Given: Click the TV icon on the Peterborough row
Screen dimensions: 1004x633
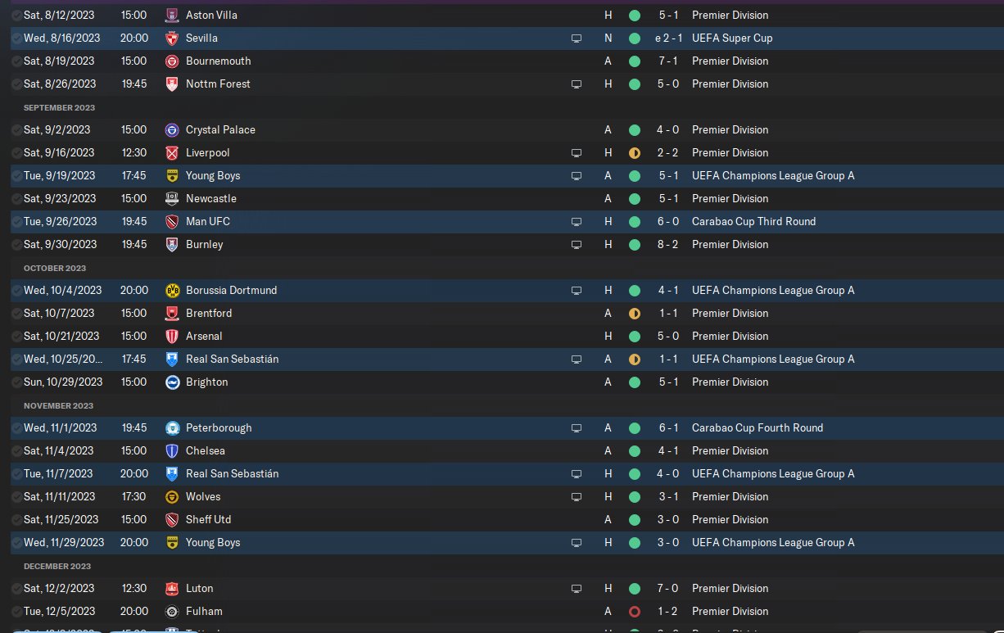Looking at the screenshot, I should coord(577,427).
